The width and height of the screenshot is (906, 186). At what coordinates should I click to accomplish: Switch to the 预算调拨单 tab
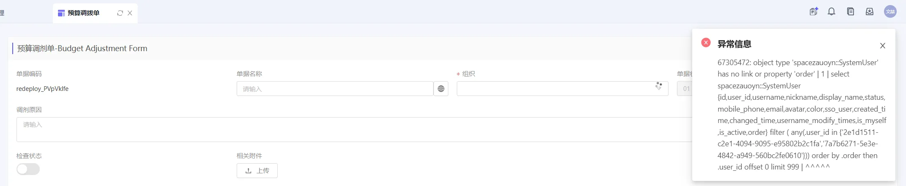click(x=83, y=13)
